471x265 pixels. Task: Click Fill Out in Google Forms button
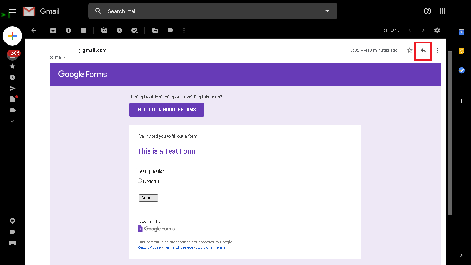[x=167, y=110]
